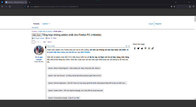This screenshot has width=196, height=107.
Task: Expand the uBlock Origin/Adguard spoiler
Action: 74,68
